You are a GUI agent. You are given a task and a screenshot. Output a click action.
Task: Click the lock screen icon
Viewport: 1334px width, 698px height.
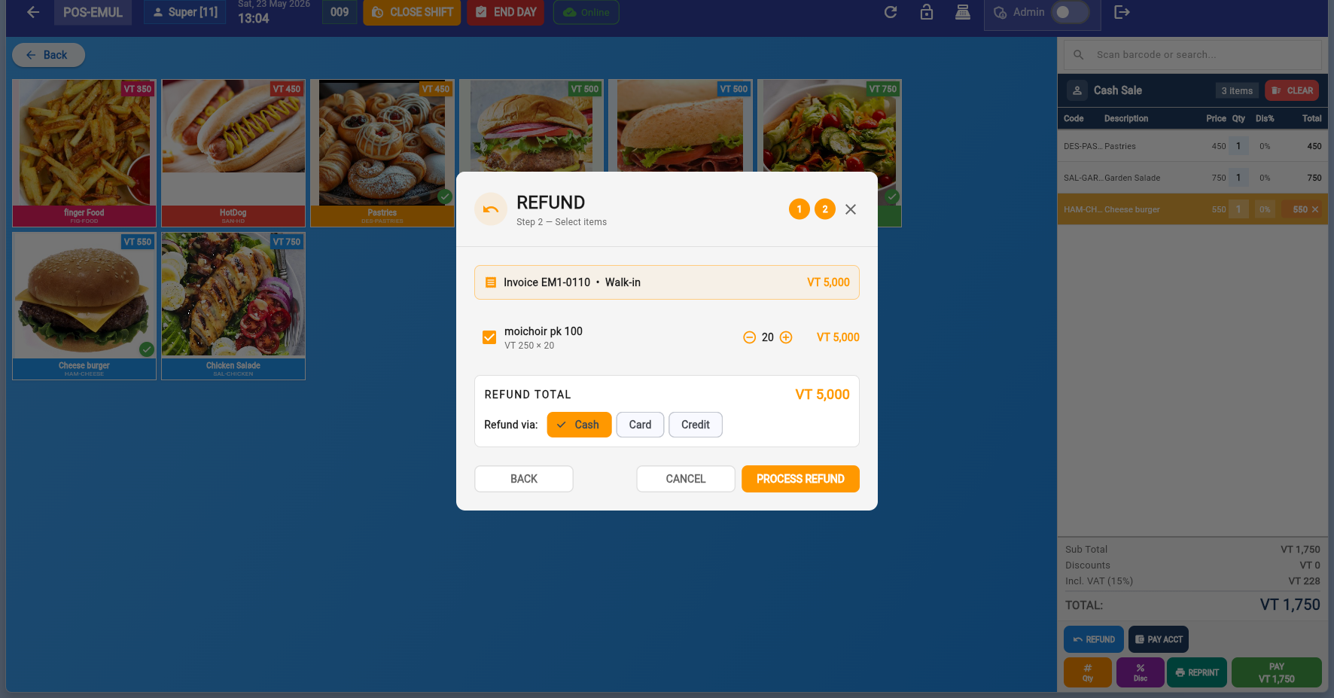(x=927, y=12)
